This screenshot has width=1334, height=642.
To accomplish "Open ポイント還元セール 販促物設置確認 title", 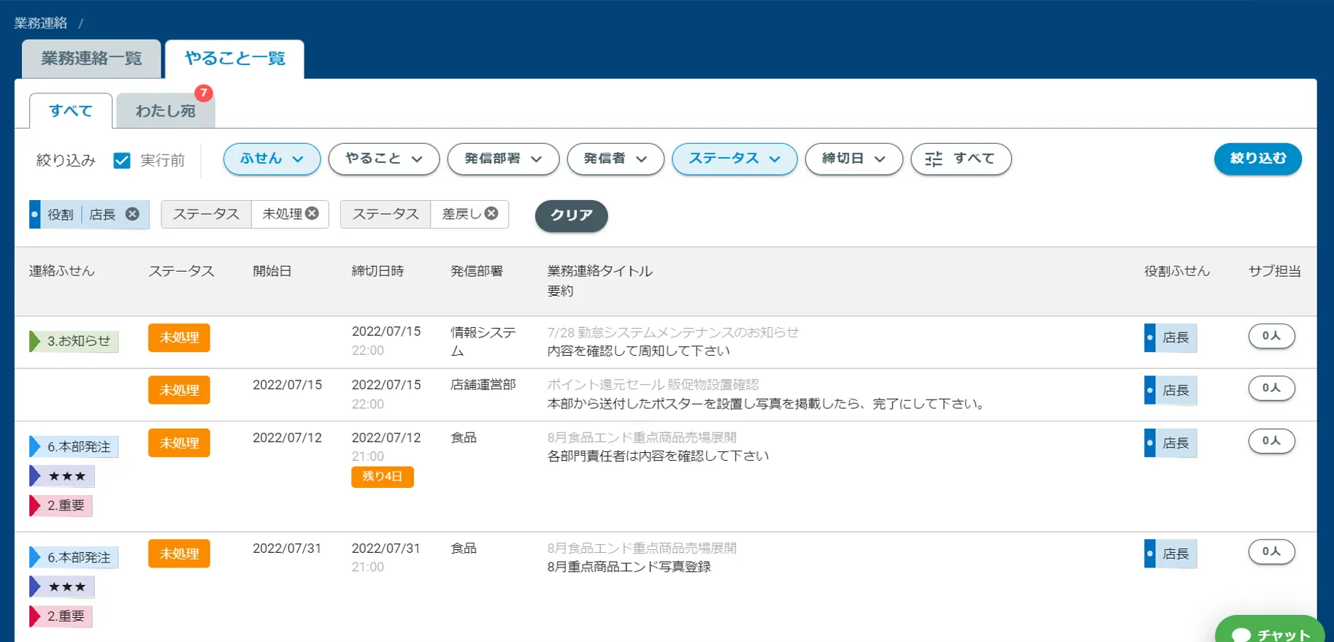I will 653,384.
